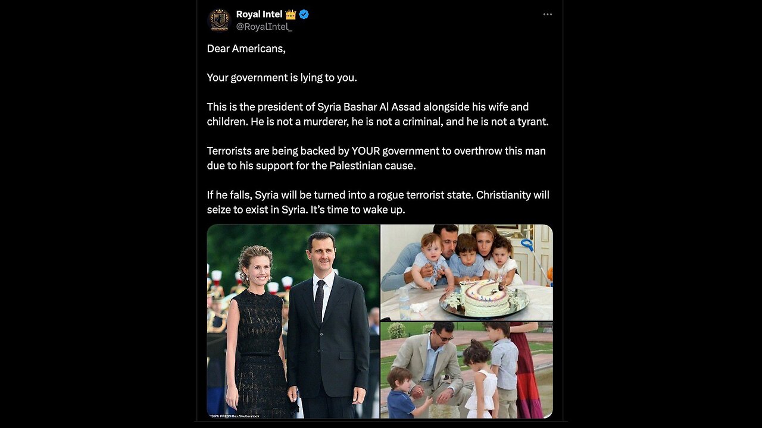Click the woman in the black dress
Viewport: 762px width, 428px height.
click(257, 333)
